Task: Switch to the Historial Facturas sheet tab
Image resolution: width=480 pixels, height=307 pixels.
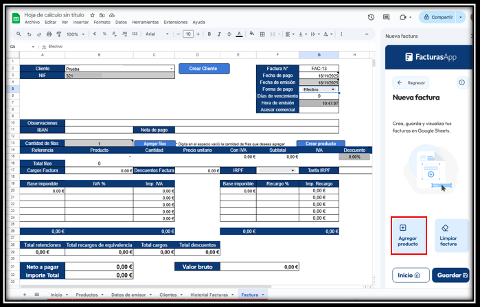Action: pyautogui.click(x=209, y=294)
